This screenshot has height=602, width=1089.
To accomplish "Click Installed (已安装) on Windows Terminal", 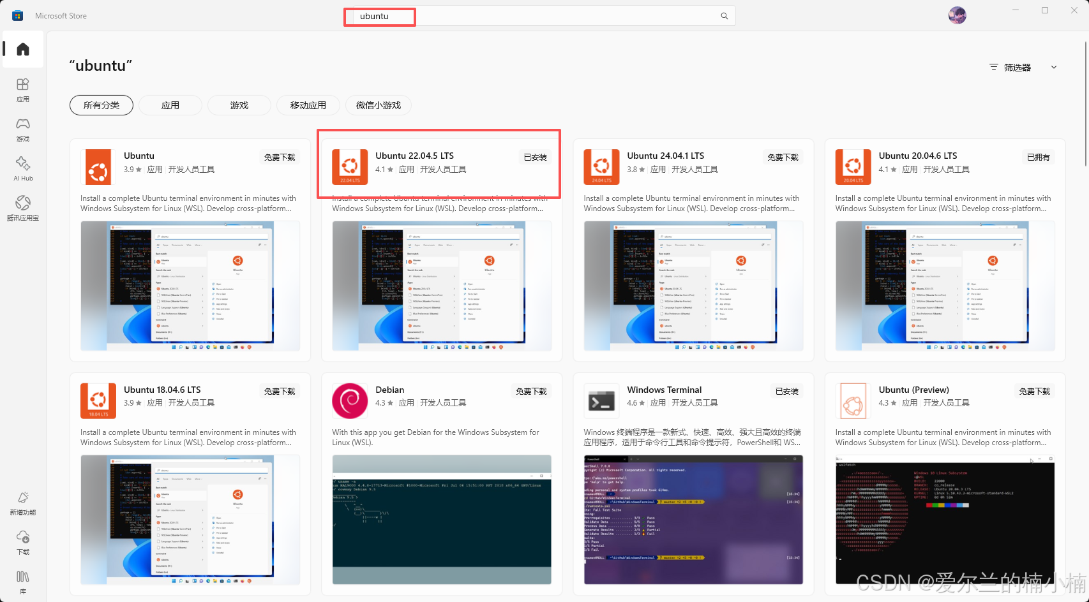I will pos(786,392).
